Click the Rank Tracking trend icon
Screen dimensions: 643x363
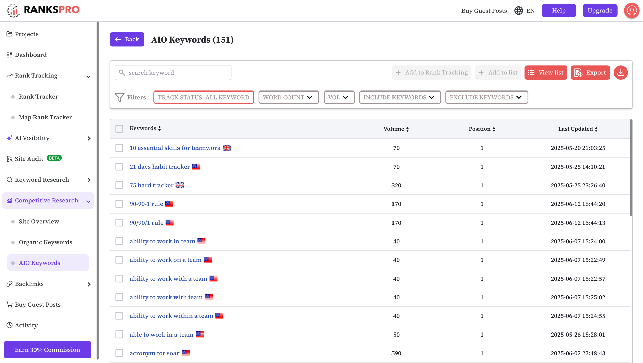pos(9,76)
